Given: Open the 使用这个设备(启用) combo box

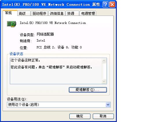Looking at the screenshot, I should click(x=59, y=105).
